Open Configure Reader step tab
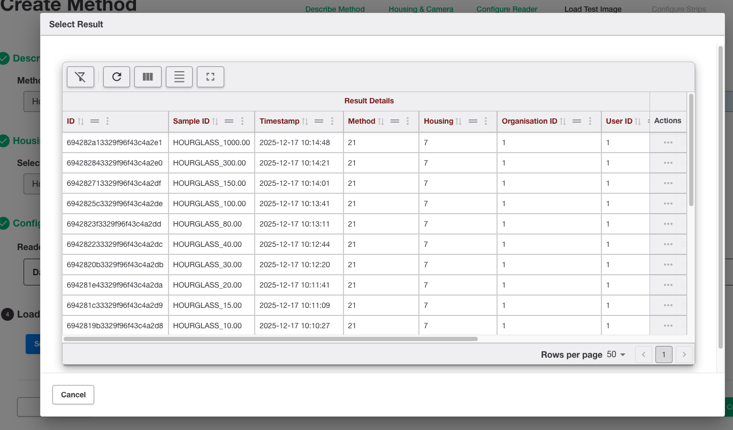Viewport: 733px width, 430px height. coord(507,9)
